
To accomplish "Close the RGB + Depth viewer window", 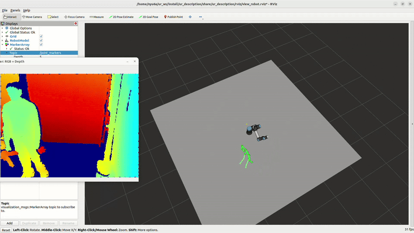I will [135, 61].
